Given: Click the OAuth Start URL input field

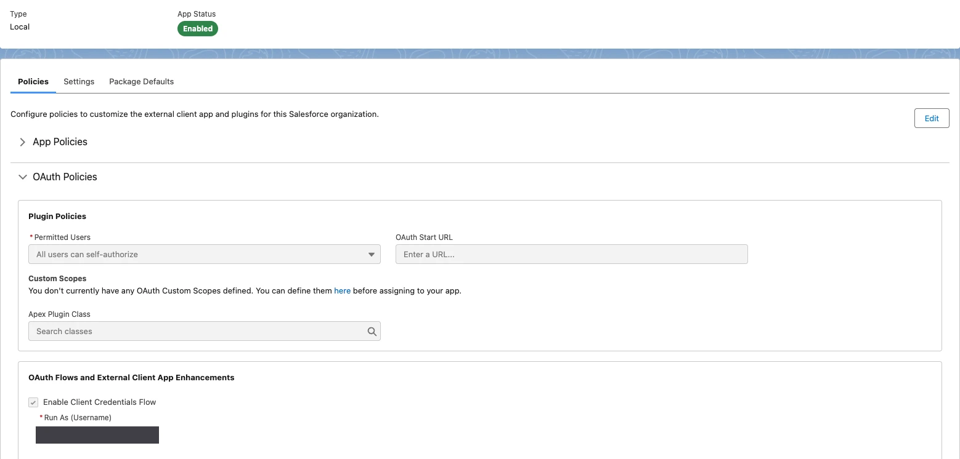Looking at the screenshot, I should click(571, 254).
